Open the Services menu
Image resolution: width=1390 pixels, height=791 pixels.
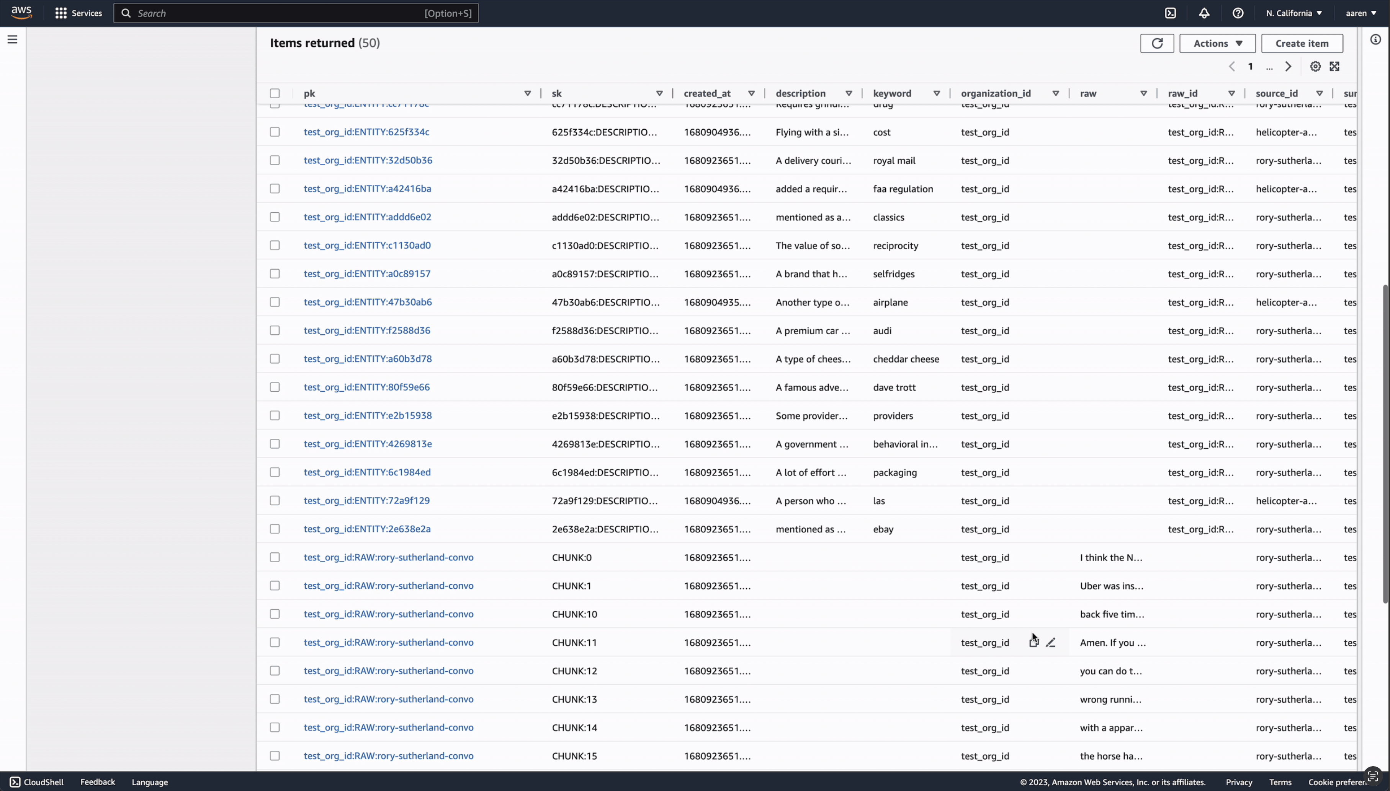(79, 13)
